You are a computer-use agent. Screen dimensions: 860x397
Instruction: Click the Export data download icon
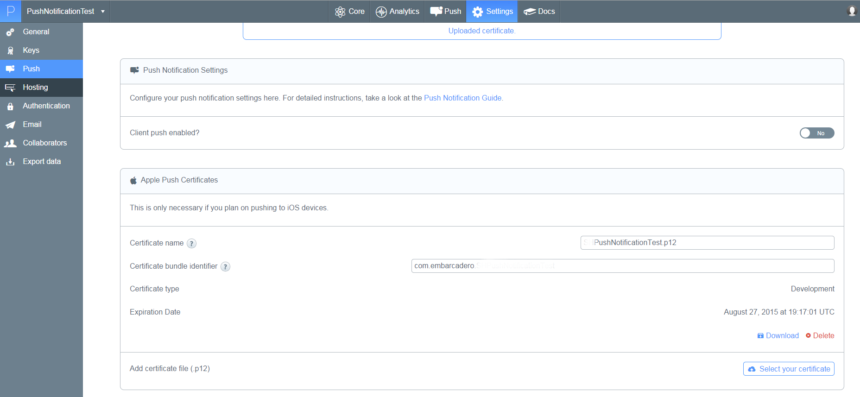coord(10,162)
